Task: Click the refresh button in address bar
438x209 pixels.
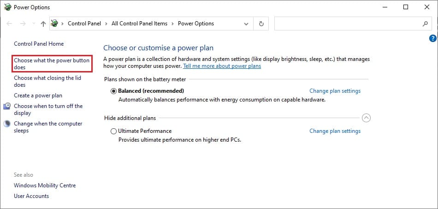Action: click(261, 24)
